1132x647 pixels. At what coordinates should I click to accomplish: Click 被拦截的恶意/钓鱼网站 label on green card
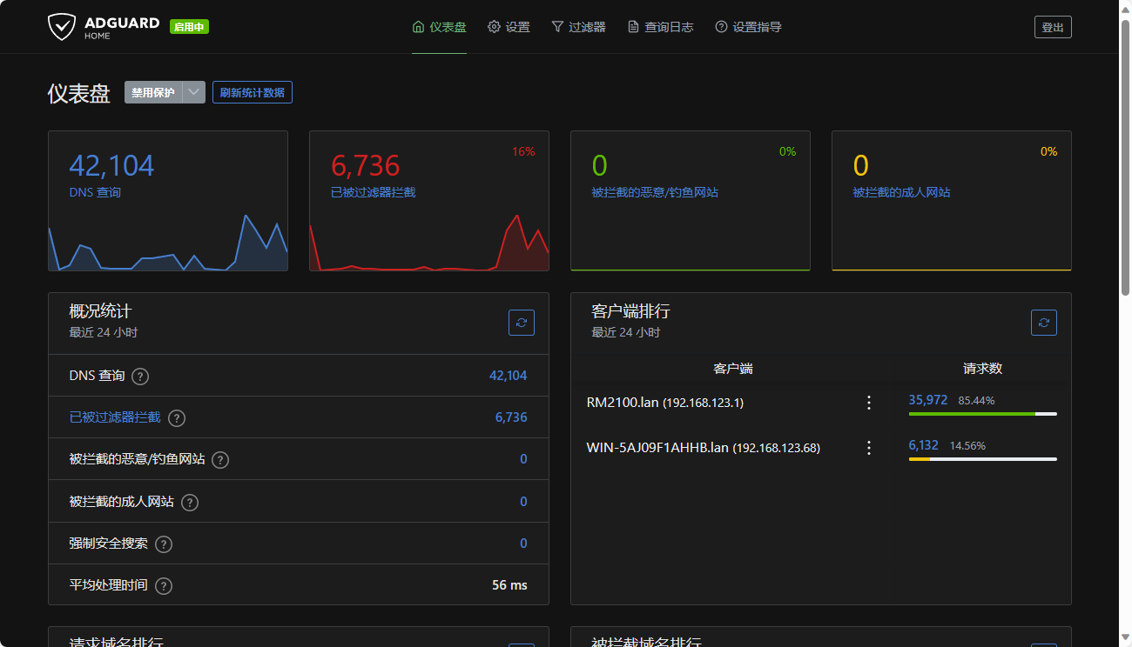(x=655, y=192)
